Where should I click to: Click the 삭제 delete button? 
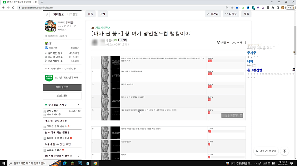point(103,14)
